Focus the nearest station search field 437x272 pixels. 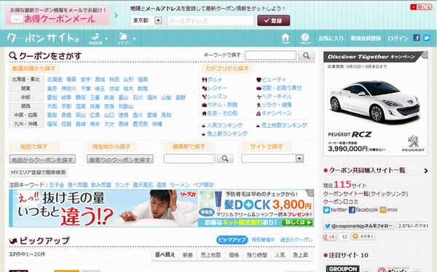(x=189, y=158)
